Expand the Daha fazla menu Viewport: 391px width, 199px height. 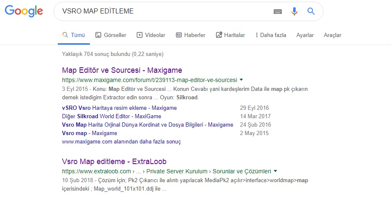270,35
